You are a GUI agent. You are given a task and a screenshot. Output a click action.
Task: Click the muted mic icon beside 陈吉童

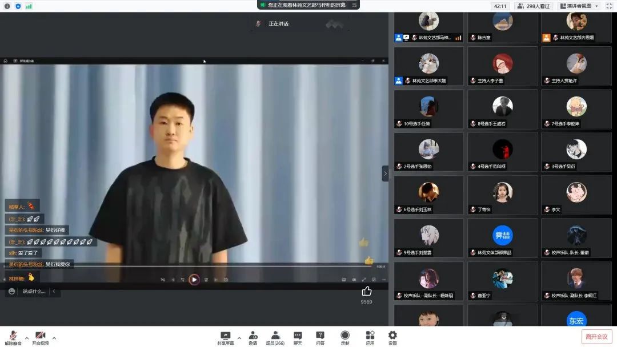tap(473, 38)
